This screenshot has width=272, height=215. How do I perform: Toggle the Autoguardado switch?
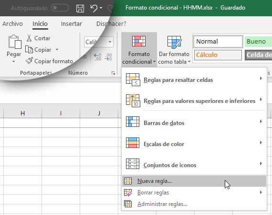60,8
